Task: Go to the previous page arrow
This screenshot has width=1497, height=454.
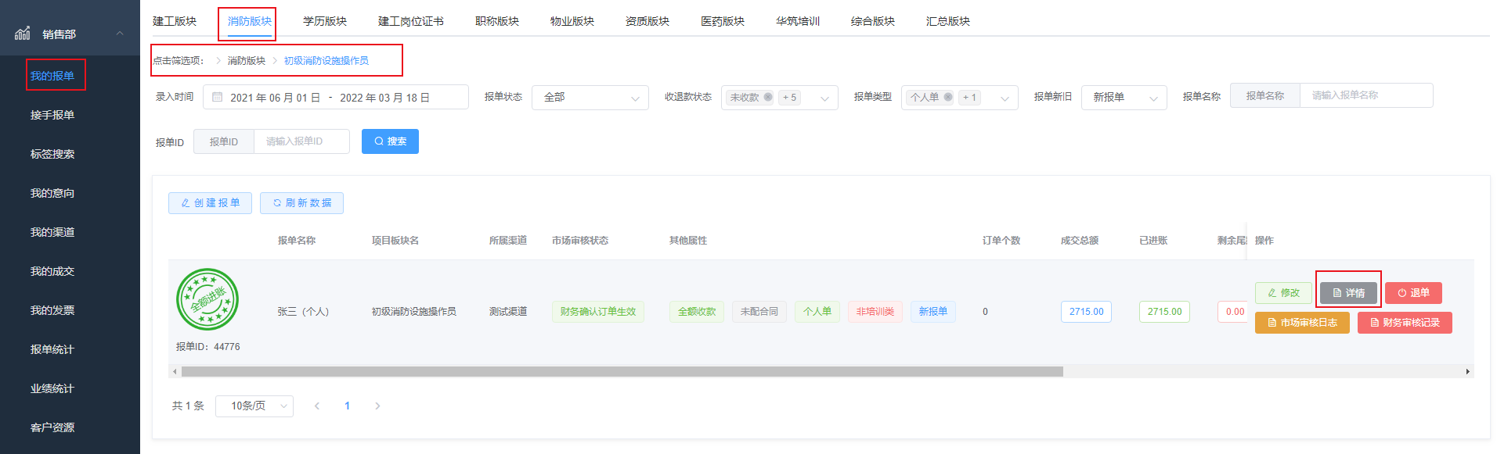Action: coord(317,406)
